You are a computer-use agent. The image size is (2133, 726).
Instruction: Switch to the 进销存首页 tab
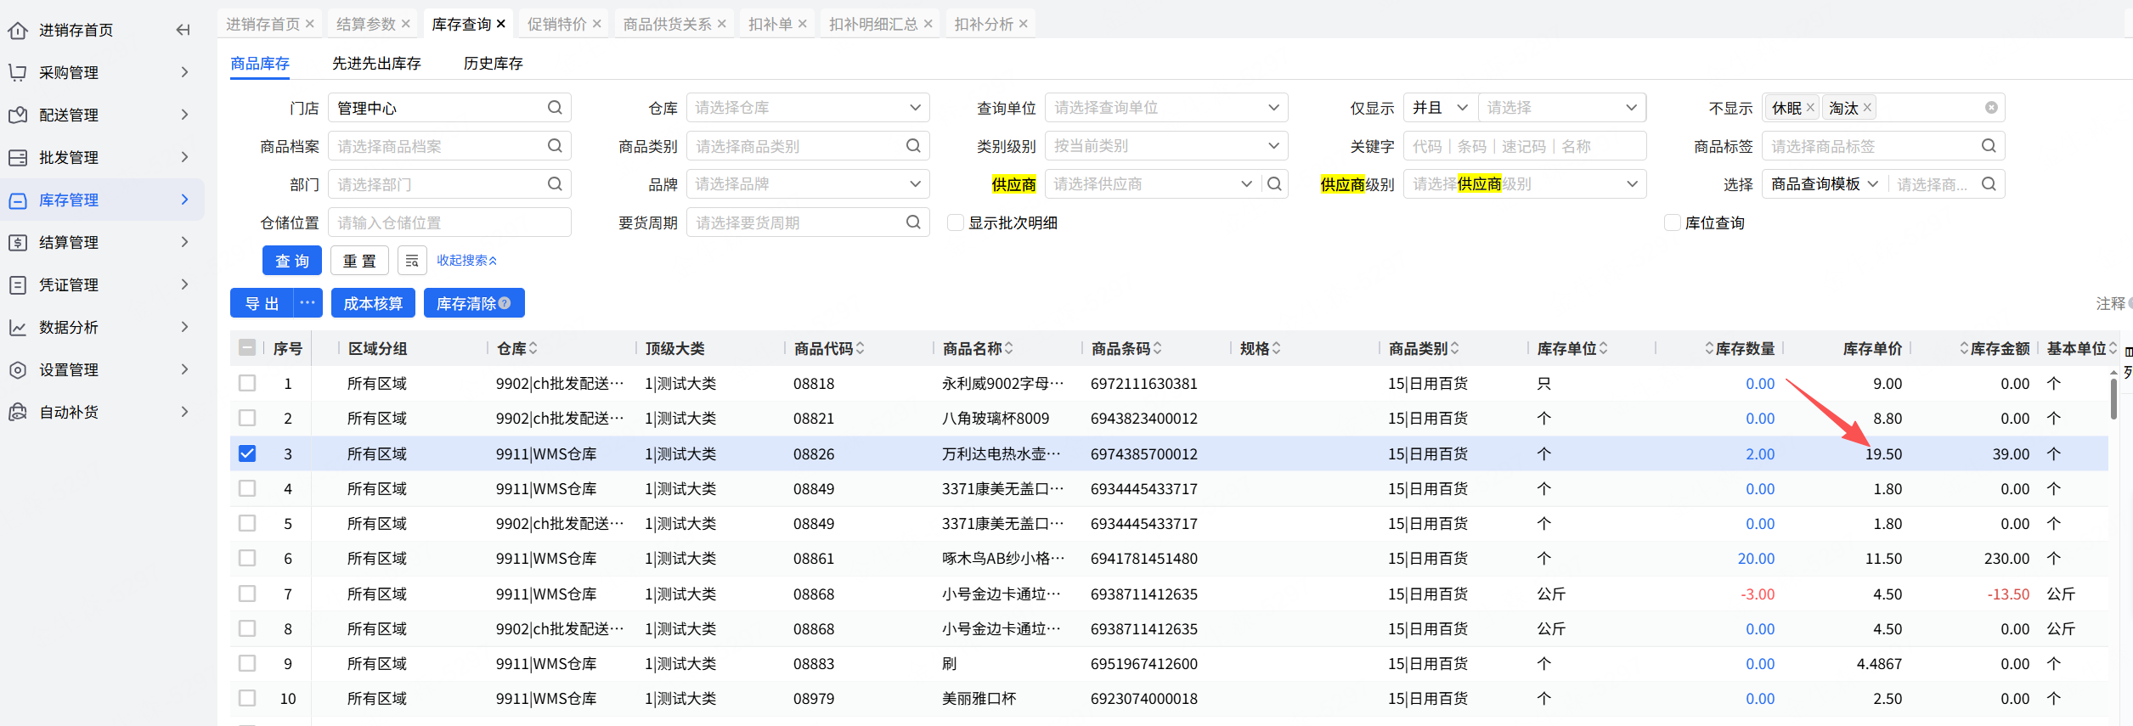tap(262, 24)
